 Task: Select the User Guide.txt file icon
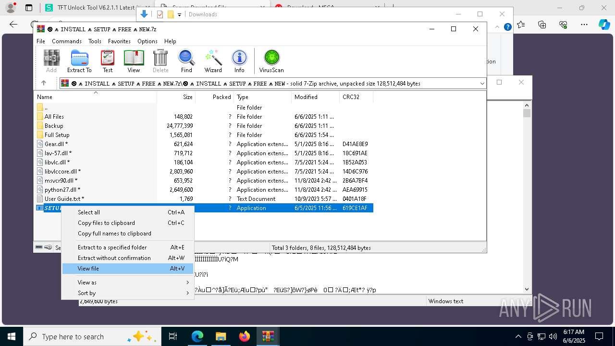pos(40,199)
